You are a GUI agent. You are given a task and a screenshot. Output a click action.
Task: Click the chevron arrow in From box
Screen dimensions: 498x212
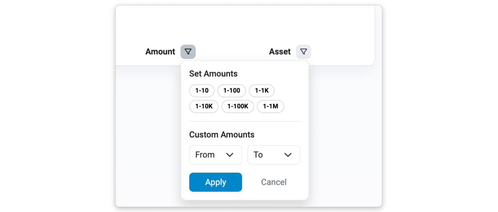coord(230,155)
